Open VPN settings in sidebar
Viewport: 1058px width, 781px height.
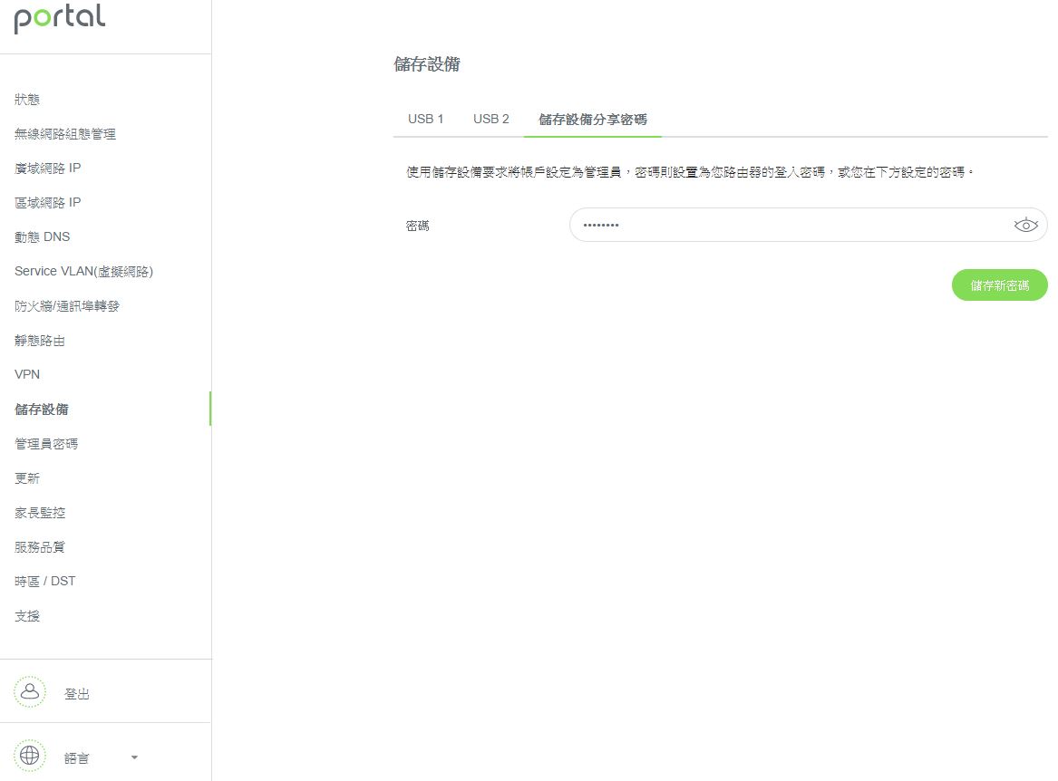[x=27, y=374]
